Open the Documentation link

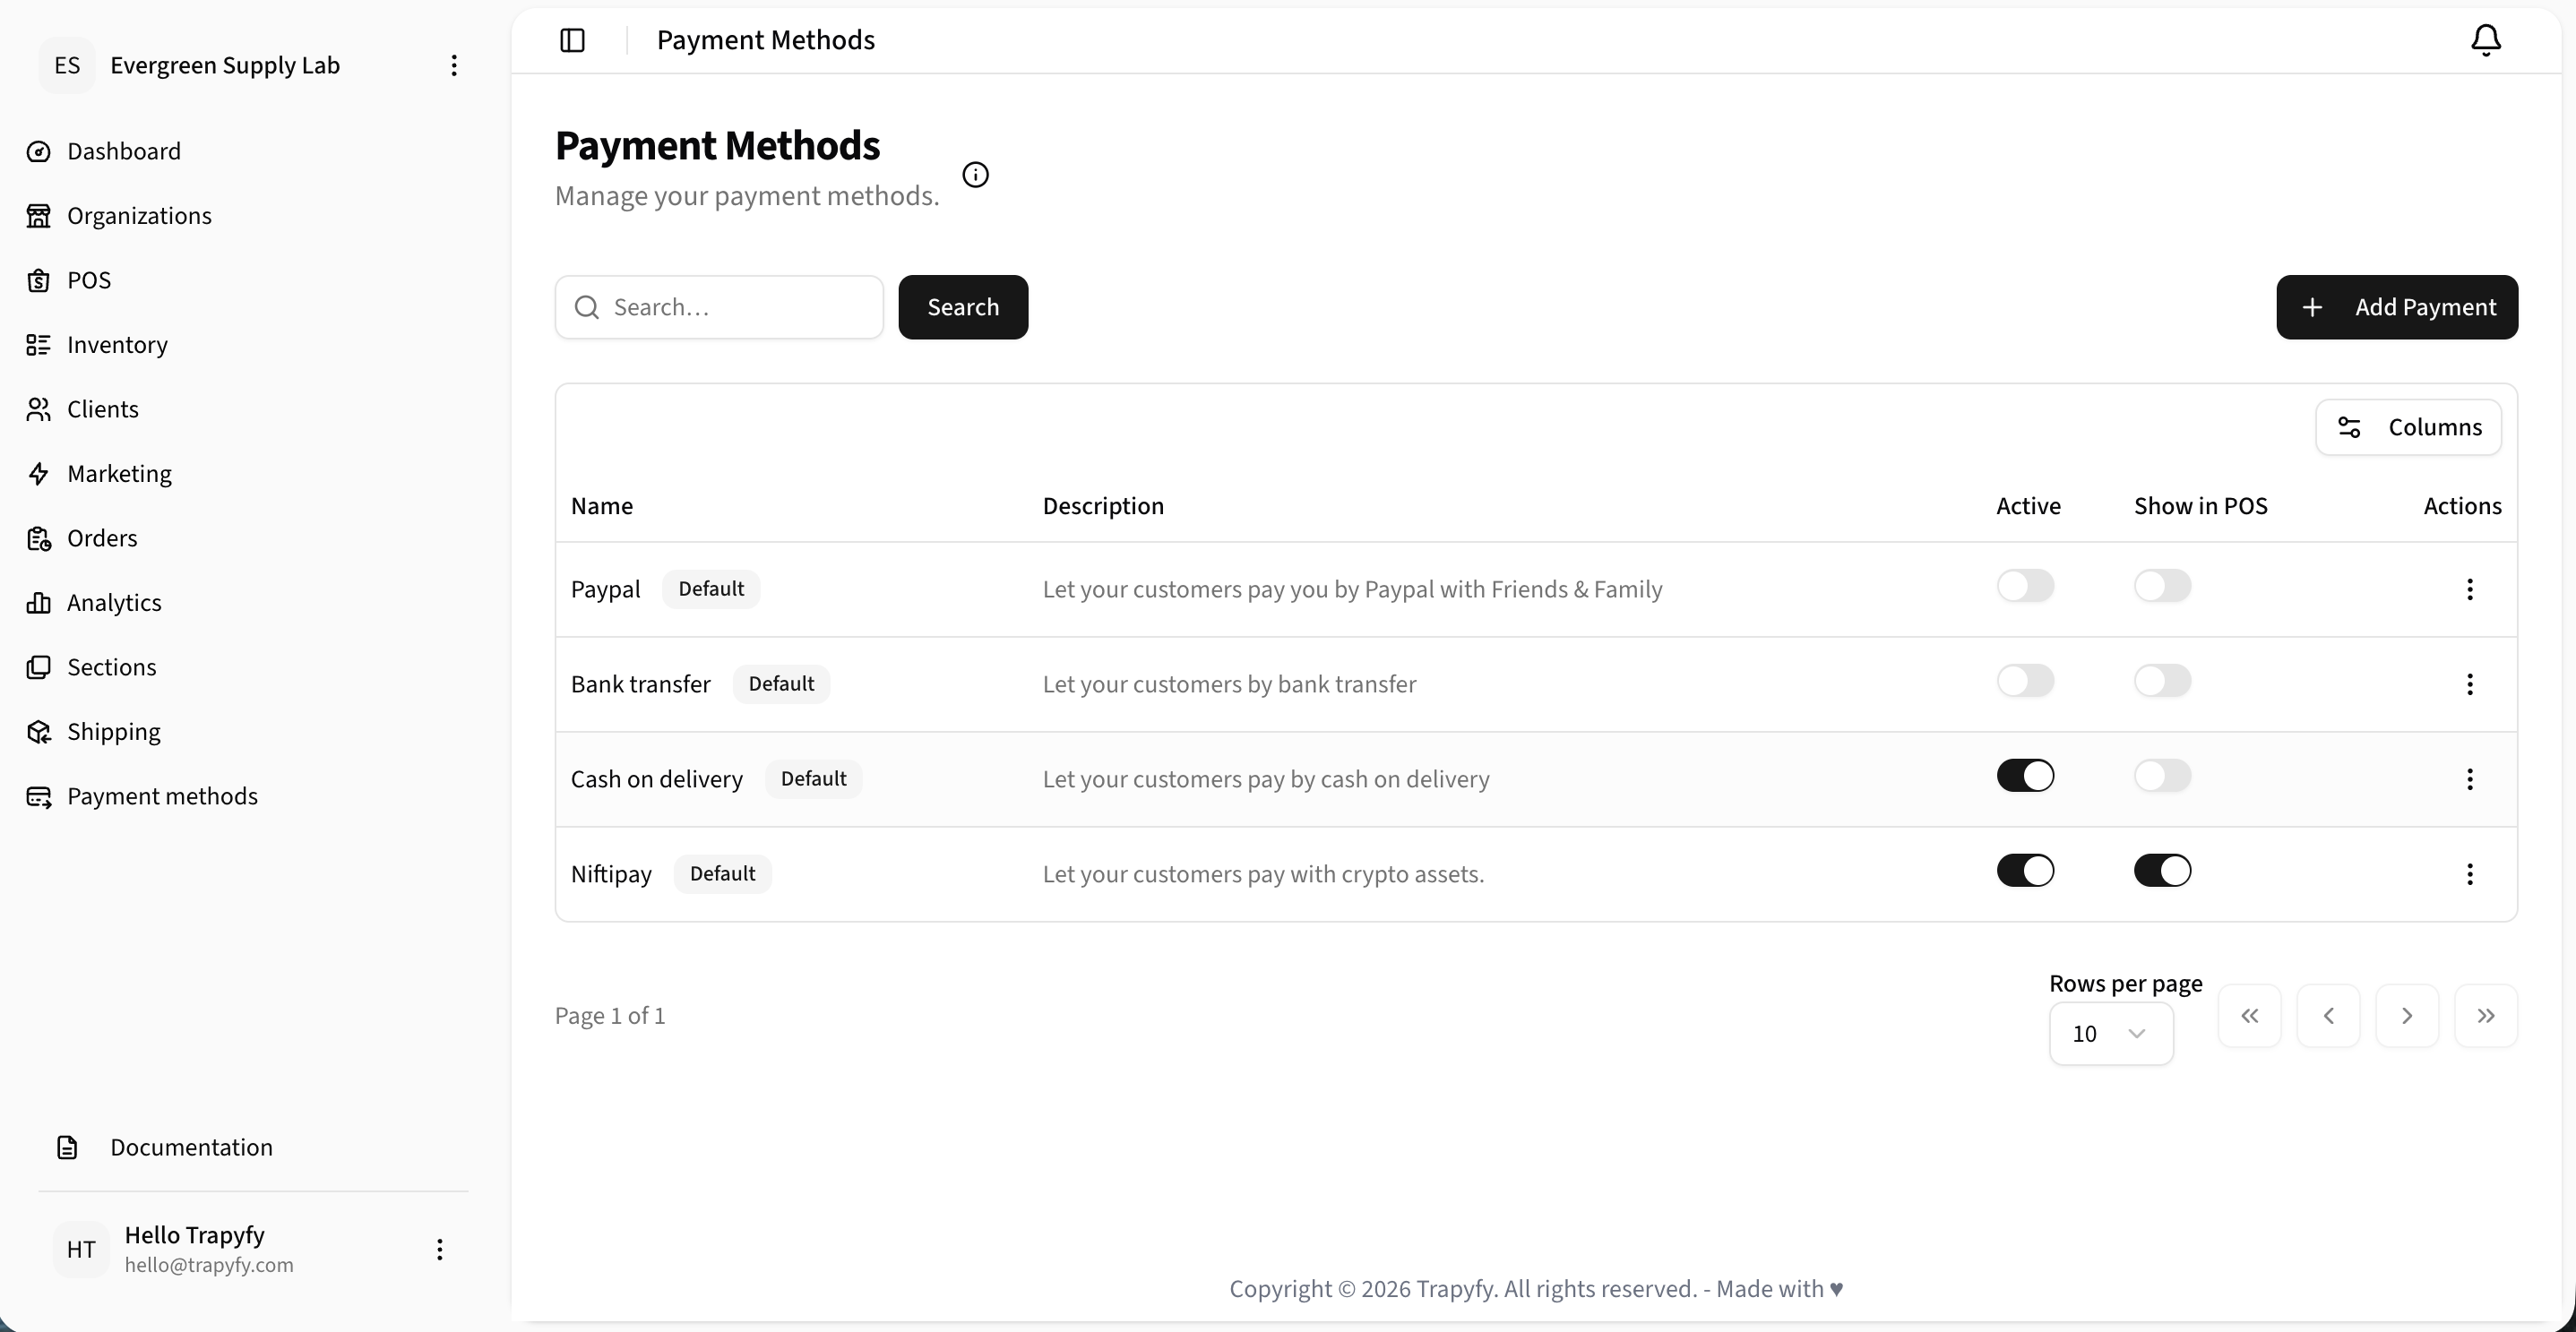[191, 1148]
